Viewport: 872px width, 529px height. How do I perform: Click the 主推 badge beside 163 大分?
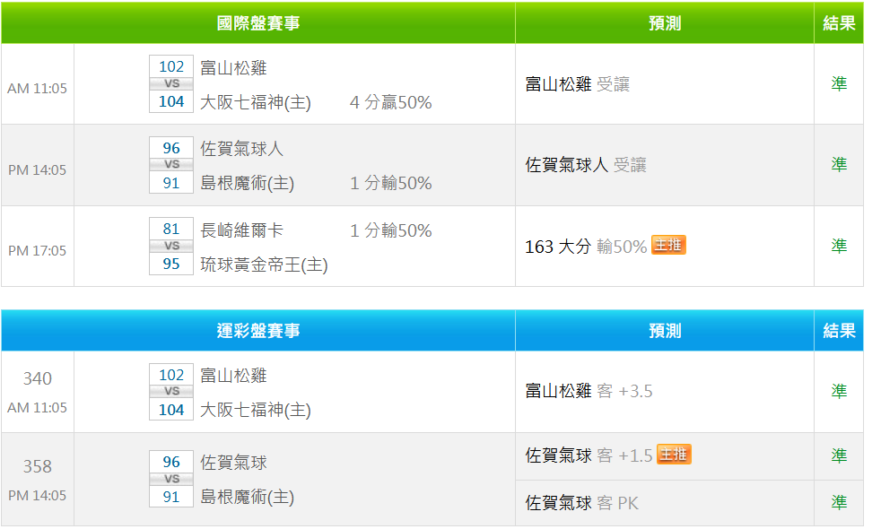(668, 246)
